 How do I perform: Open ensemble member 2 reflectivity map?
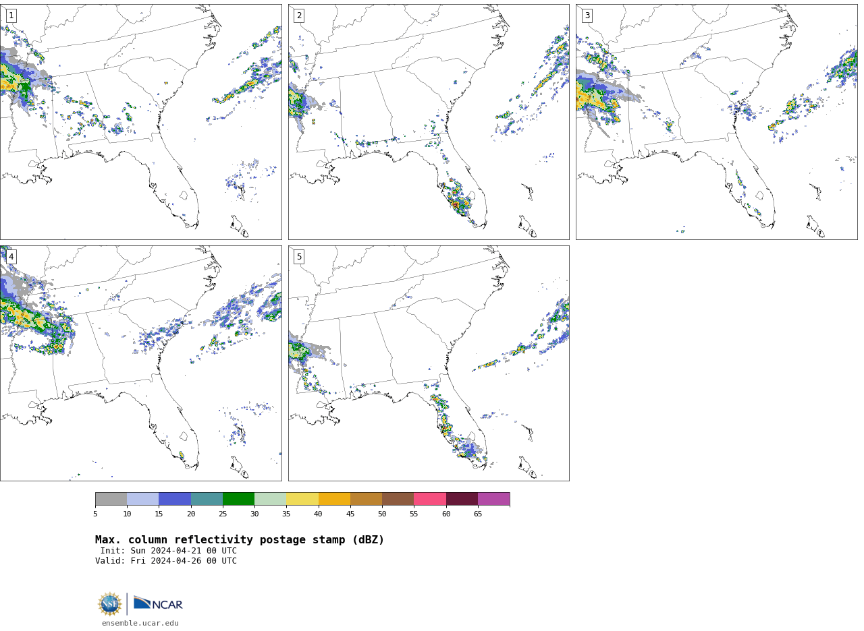[429, 122]
